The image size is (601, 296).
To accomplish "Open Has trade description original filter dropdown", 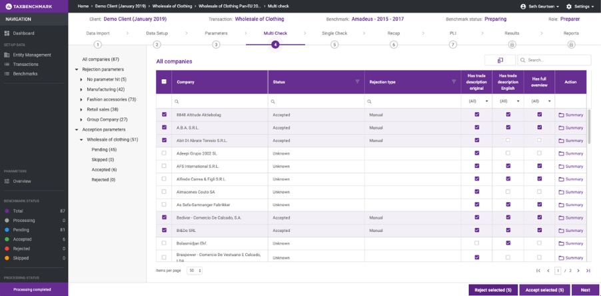I will click(x=476, y=101).
